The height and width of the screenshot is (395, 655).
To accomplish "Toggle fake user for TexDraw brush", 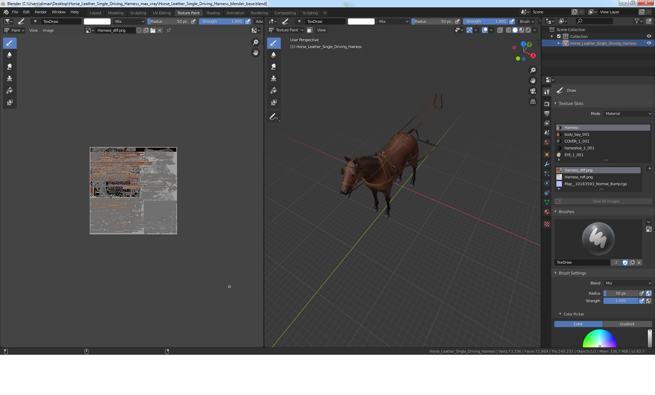I will [x=625, y=262].
